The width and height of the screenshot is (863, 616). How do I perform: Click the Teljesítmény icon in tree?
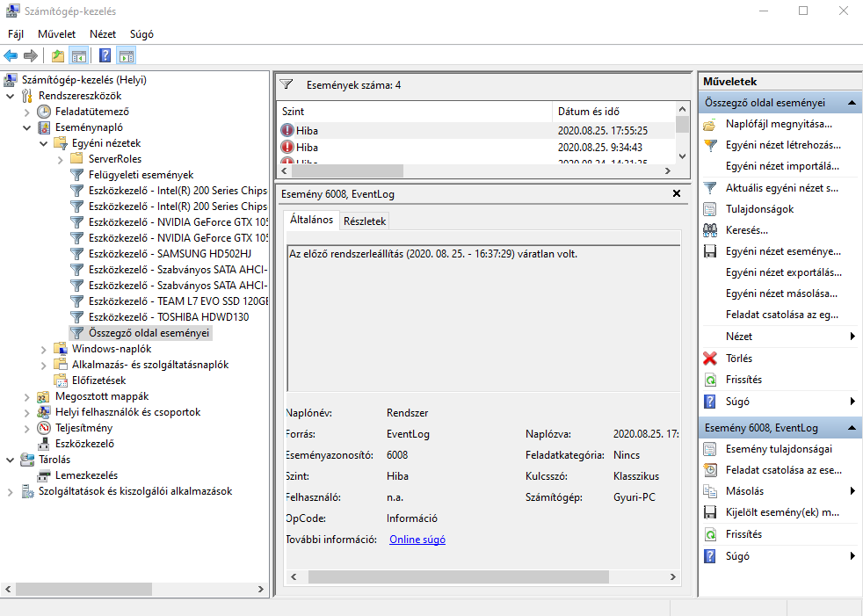click(x=43, y=428)
